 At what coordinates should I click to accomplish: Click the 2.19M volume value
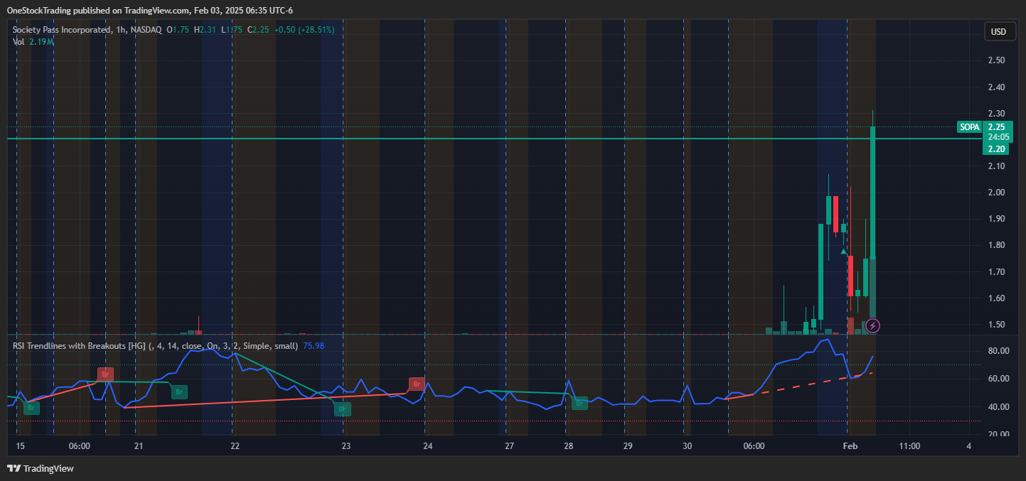coord(42,42)
